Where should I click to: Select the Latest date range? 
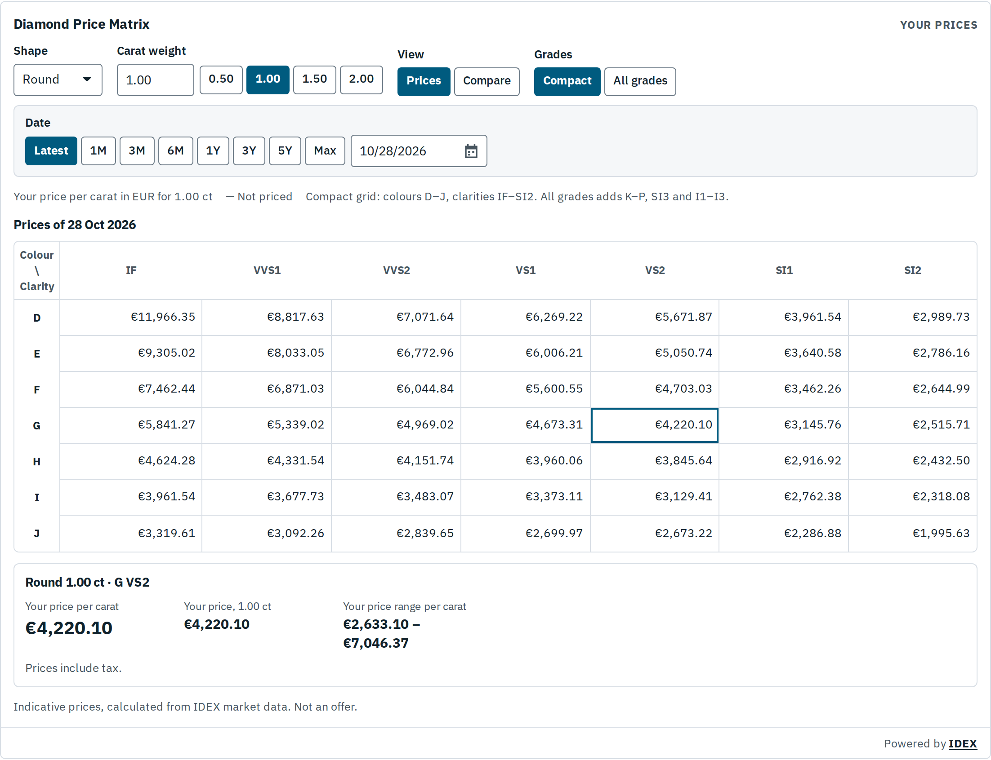(51, 150)
